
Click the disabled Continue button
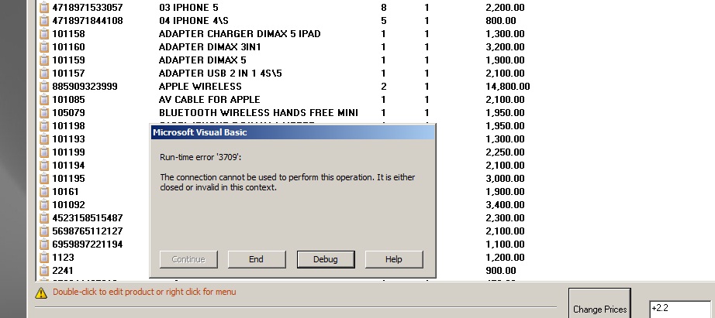[x=188, y=259]
